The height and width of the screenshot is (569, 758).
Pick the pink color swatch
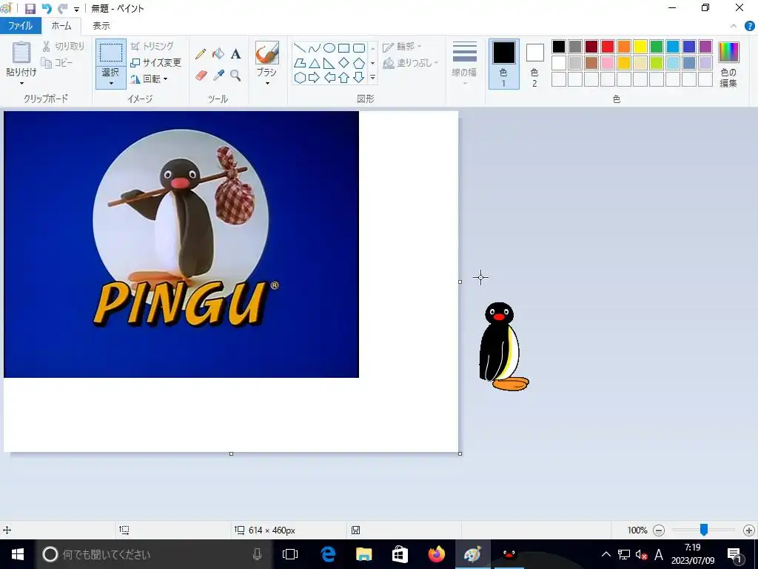[608, 63]
